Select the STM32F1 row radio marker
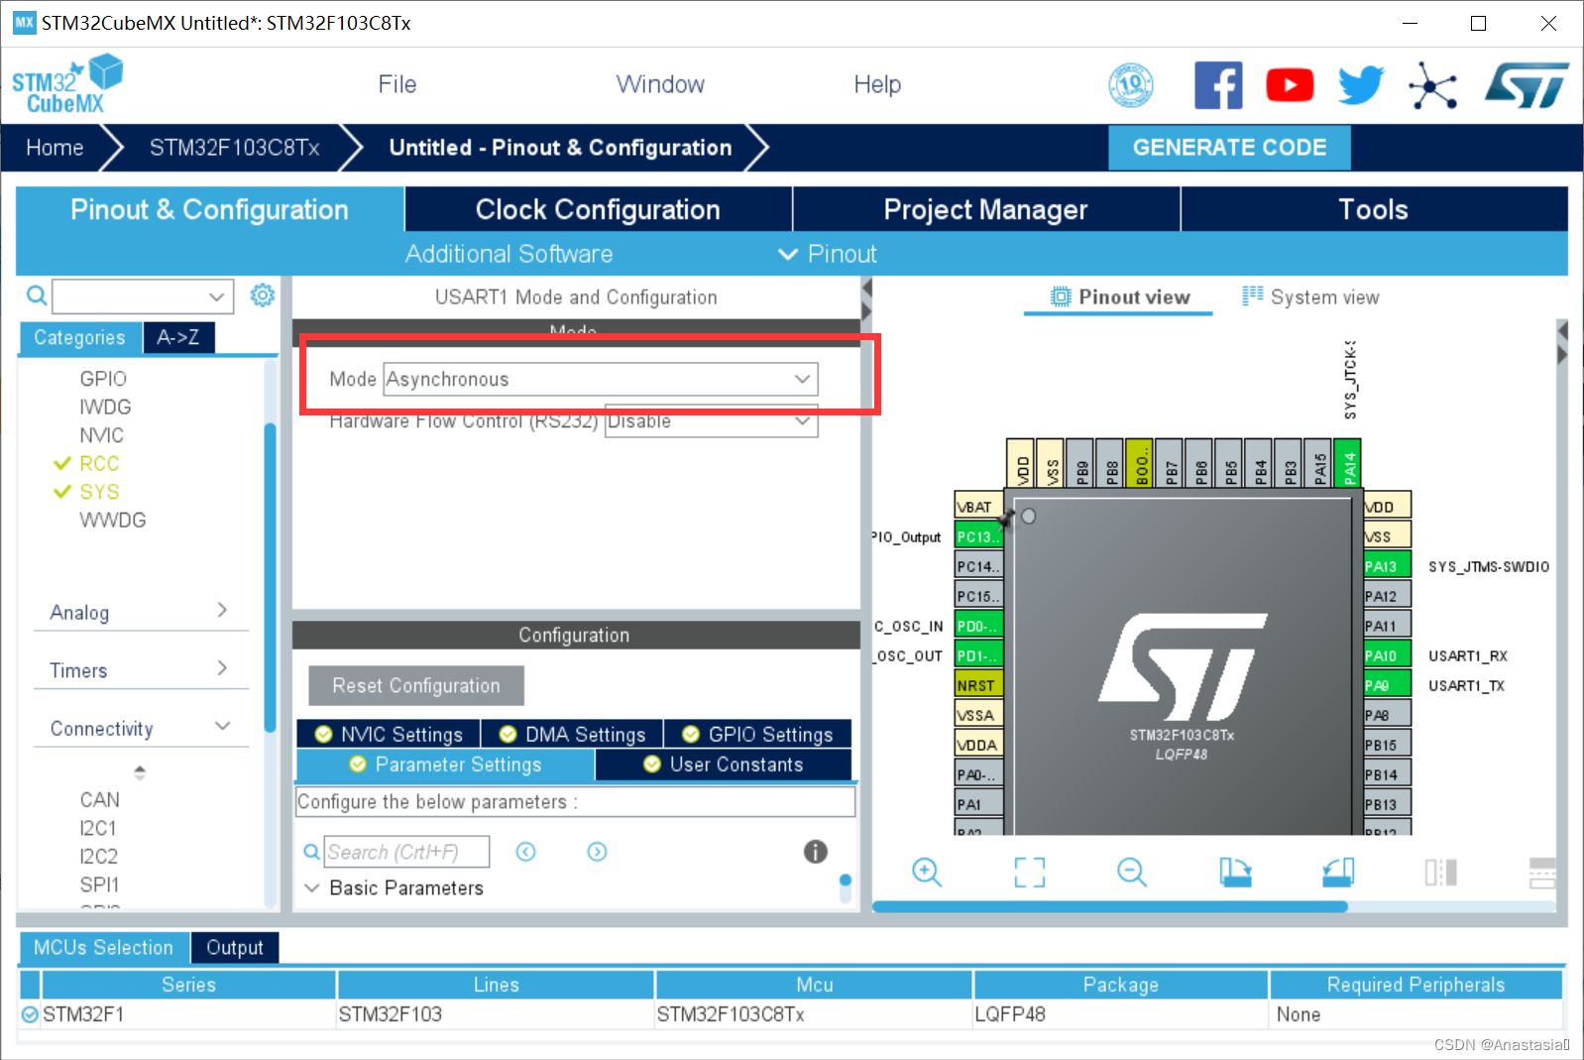The height and width of the screenshot is (1060, 1584). click(x=30, y=1014)
